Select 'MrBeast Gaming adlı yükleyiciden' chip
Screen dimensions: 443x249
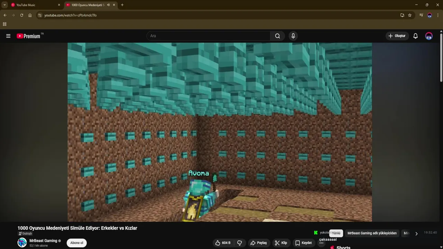pos(372,233)
